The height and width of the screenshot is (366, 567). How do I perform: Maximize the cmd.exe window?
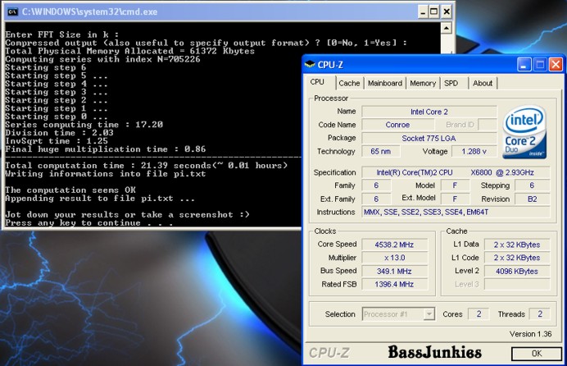tap(434, 12)
